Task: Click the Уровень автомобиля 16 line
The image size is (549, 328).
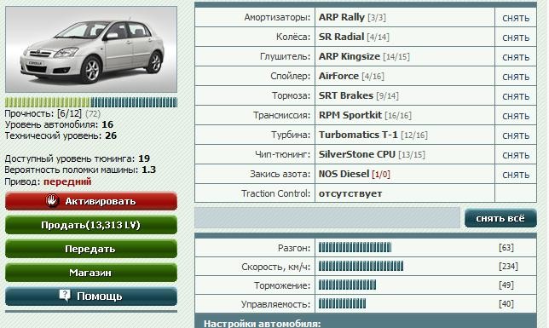Action: click(x=59, y=124)
